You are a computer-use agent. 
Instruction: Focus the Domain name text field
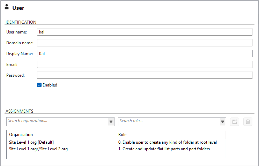coord(145,43)
